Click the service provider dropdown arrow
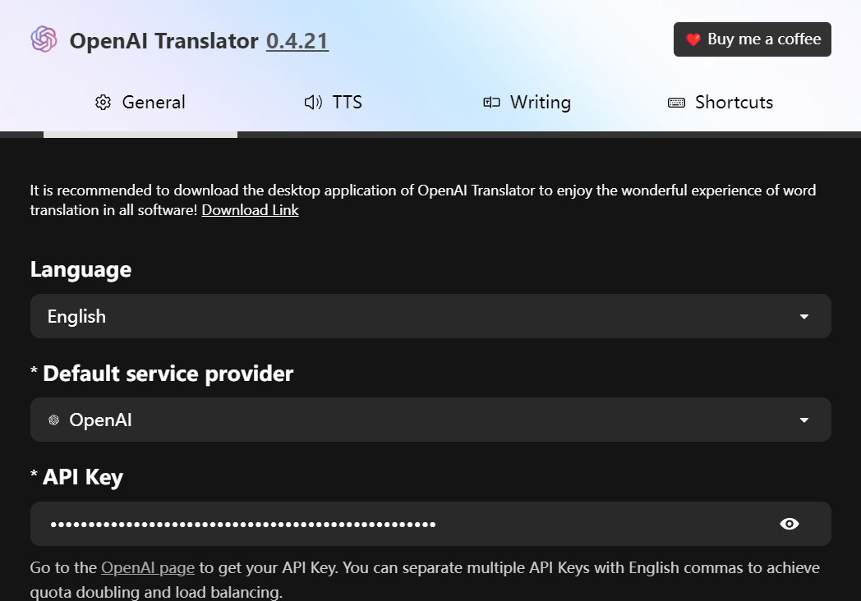Image resolution: width=861 pixels, height=601 pixels. coord(803,420)
